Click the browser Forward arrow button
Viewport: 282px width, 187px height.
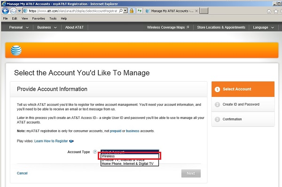coord(13,11)
